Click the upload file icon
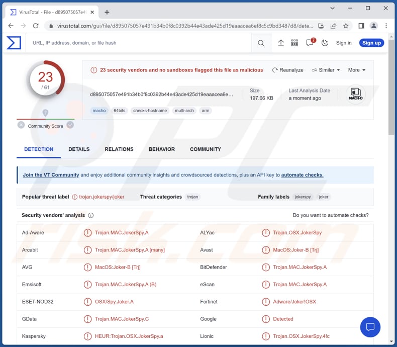 [281, 43]
